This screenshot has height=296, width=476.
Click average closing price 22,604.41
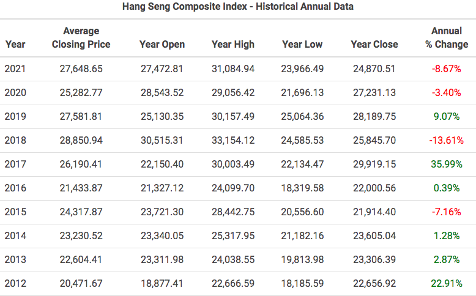click(81, 259)
